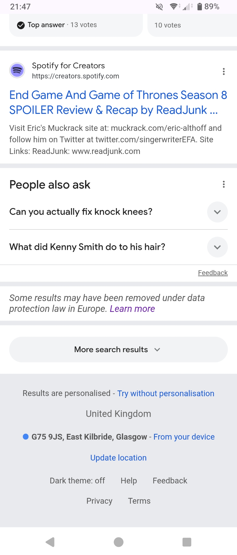Click Learn more about data protection
This screenshot has width=237, height=555.
[x=132, y=309]
